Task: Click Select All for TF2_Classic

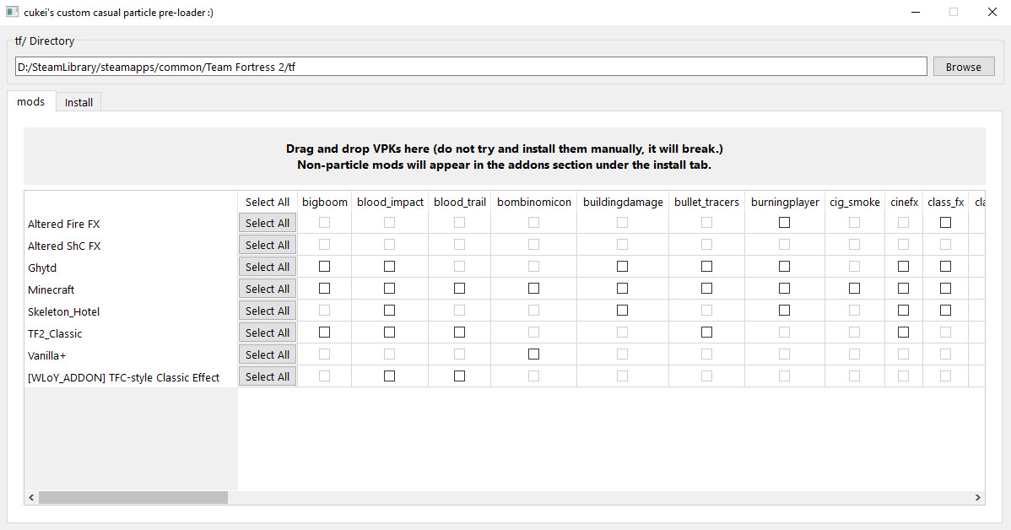Action: pyautogui.click(x=268, y=332)
